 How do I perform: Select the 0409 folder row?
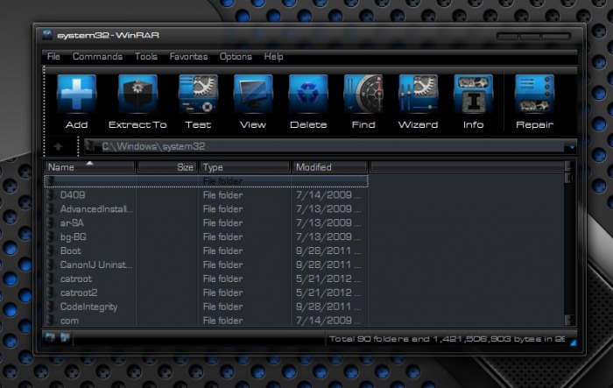206,195
